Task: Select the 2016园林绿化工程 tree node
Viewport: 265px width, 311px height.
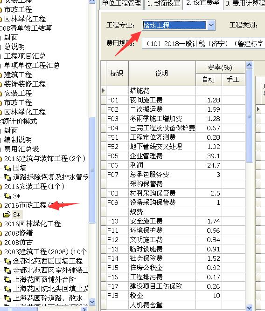Action: coord(32,224)
